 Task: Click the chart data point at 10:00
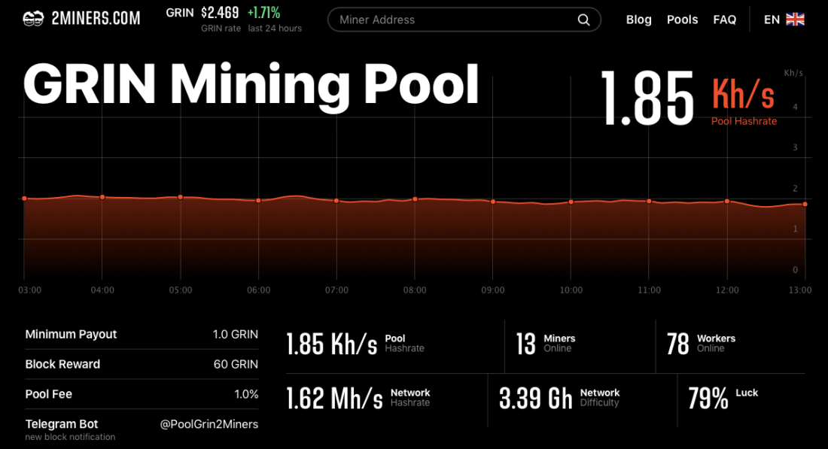(571, 202)
